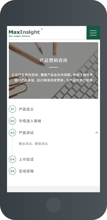Expand the 区域营销 item
107x220 pixels.
click(26, 171)
